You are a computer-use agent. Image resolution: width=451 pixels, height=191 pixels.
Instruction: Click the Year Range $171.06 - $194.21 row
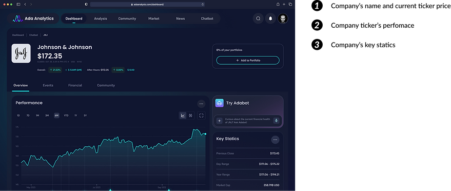248,175
